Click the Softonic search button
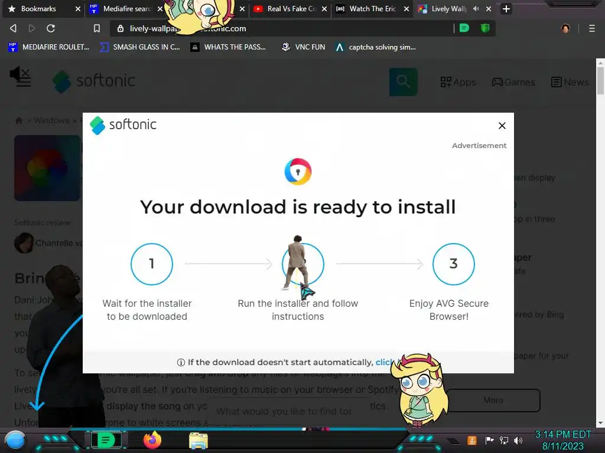Viewport: 605px width, 453px height. (403, 81)
